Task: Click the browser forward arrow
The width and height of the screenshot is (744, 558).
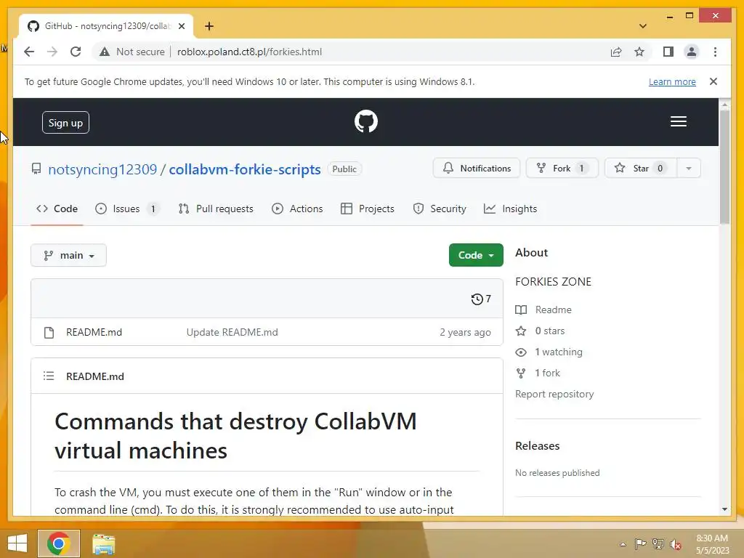Action: pyautogui.click(x=52, y=52)
